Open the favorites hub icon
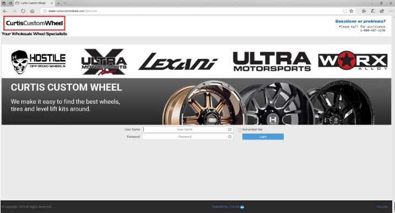The width and height of the screenshot is (395, 213). coord(364,11)
